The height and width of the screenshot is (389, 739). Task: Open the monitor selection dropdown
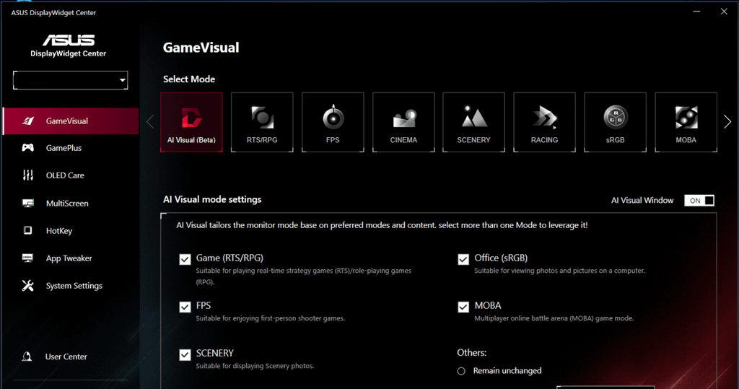point(70,80)
